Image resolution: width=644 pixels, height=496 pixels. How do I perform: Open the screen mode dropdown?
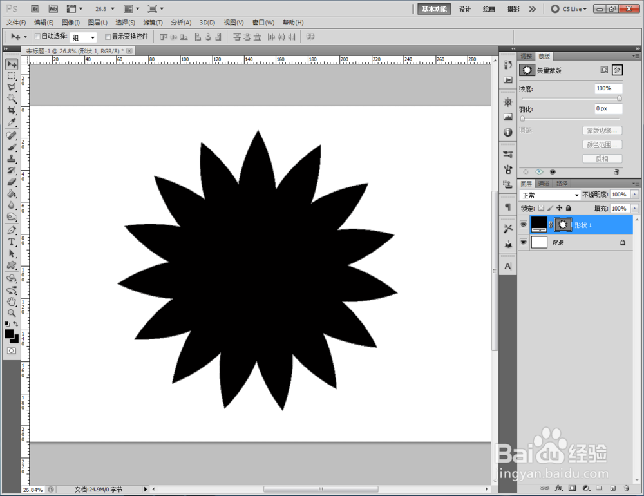pos(156,8)
